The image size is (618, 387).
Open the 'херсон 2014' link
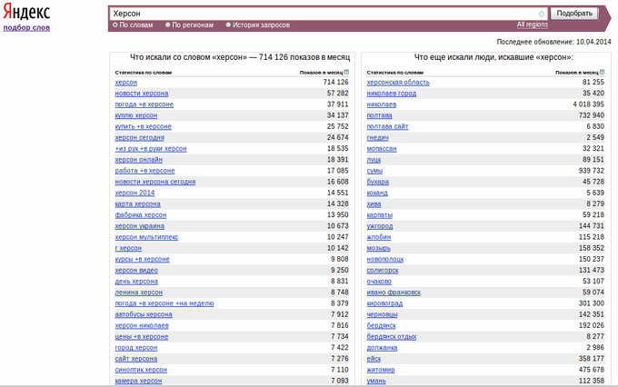point(135,193)
